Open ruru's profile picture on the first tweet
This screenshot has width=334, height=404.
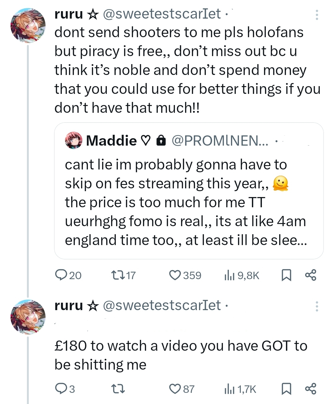coord(28,25)
